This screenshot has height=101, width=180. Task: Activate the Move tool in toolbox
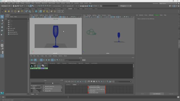click(x=2, y=27)
